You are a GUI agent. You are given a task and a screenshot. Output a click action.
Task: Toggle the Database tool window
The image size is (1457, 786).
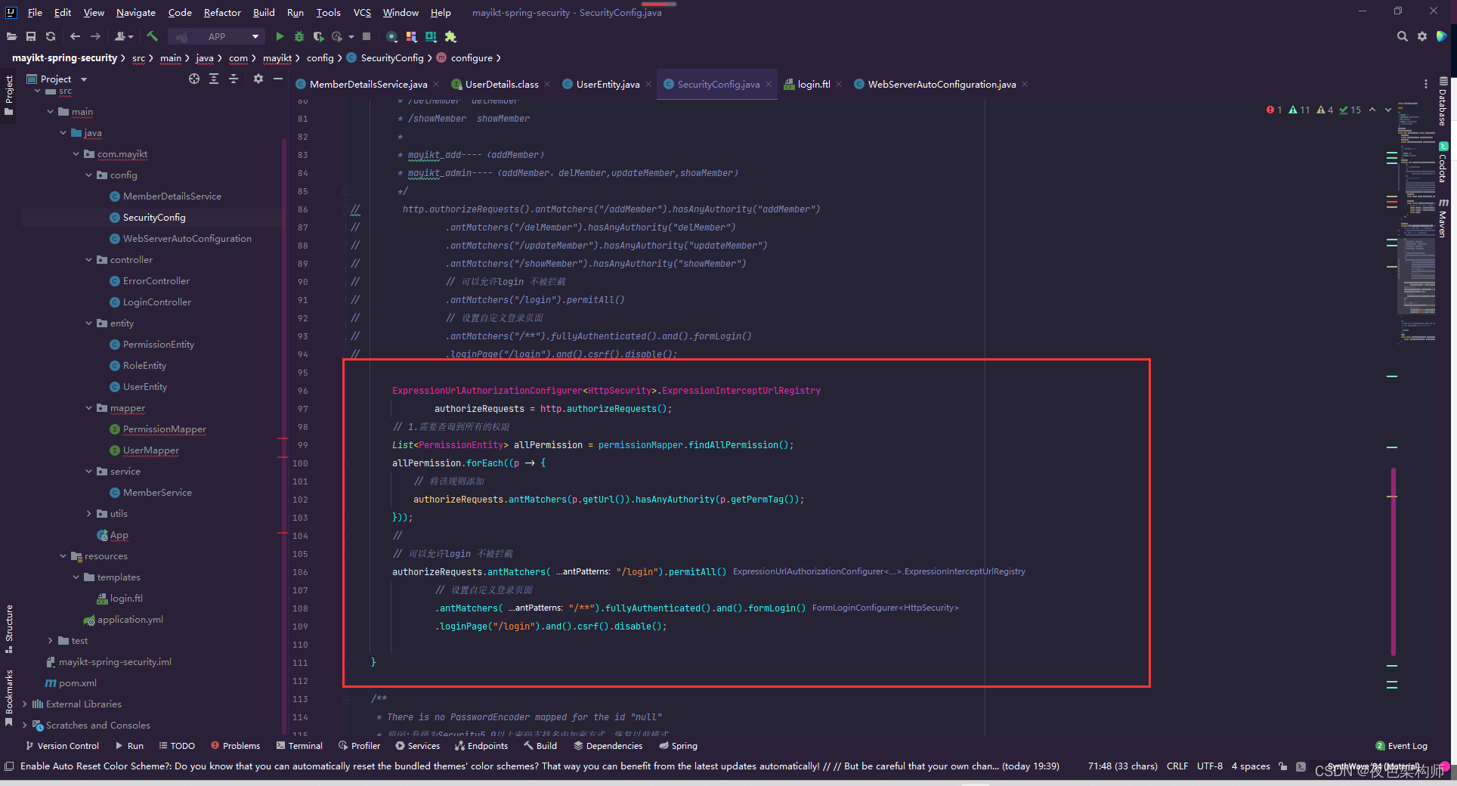1443,101
